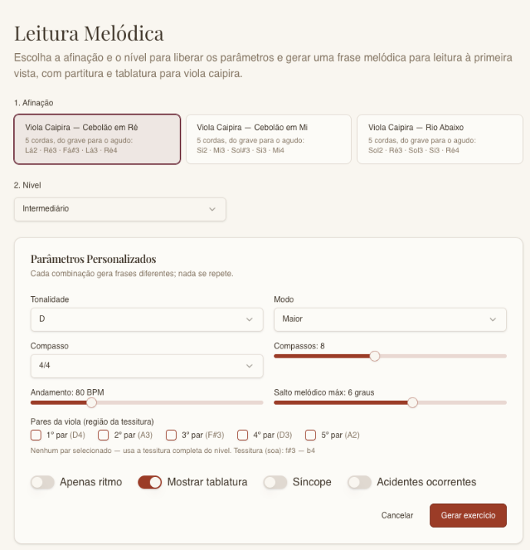
Task: Click the Gerar exercício button
Action: [468, 515]
